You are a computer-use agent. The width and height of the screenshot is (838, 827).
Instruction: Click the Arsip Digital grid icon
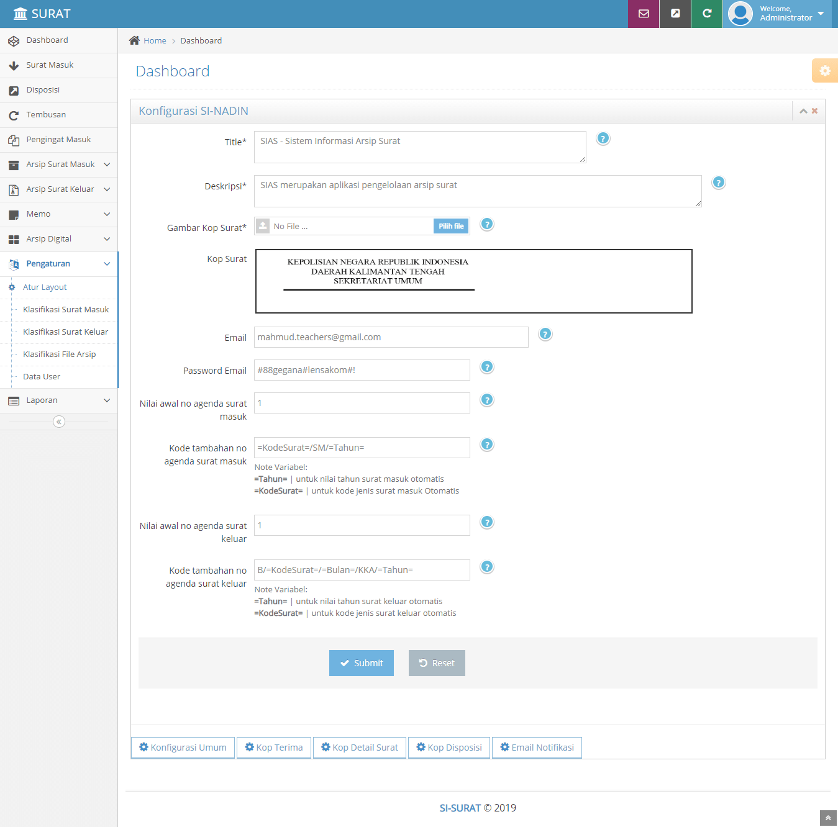(x=14, y=240)
